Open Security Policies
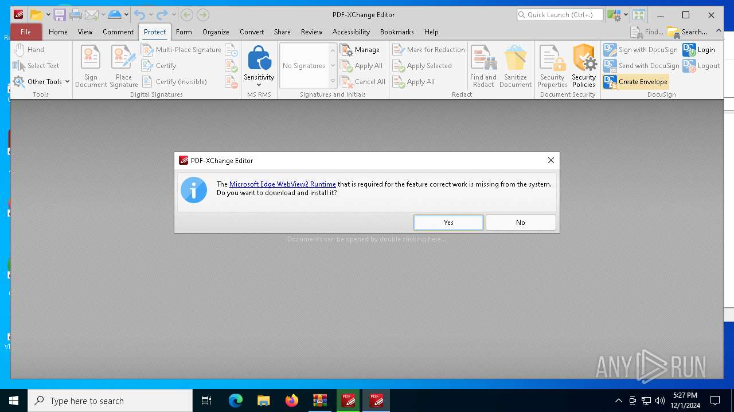 [x=584, y=66]
